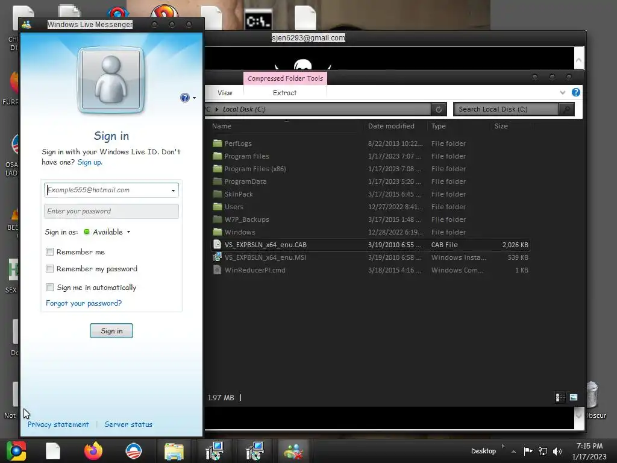Image resolution: width=617 pixels, height=463 pixels.
Task: Switch to the View ribbon tab
Action: 225,93
